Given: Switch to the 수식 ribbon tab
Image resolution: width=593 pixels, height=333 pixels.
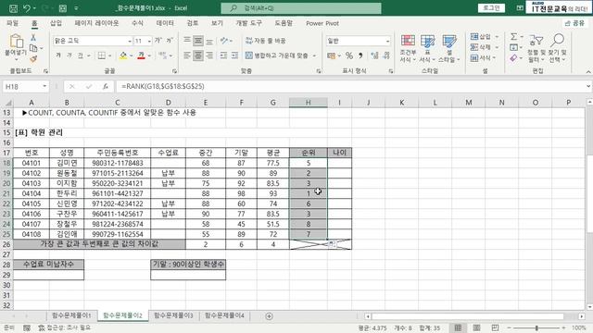Looking at the screenshot, I should [137, 23].
